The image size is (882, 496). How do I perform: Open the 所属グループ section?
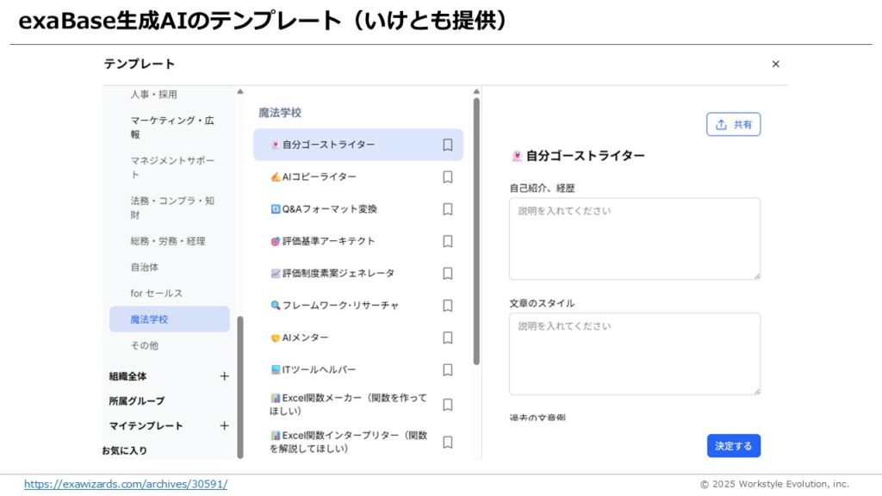[x=137, y=401]
